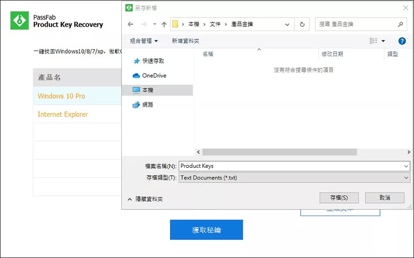Click the search magnifier icon
The height and width of the screenshot is (258, 414).
pyautogui.click(x=400, y=24)
